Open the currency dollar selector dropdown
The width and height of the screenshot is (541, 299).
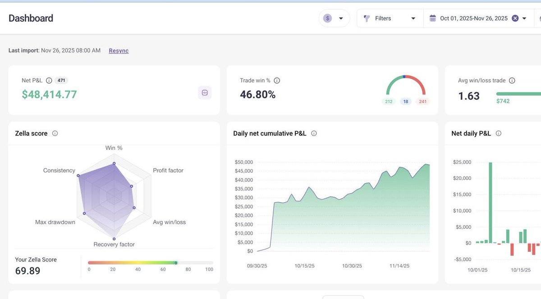[x=334, y=18]
